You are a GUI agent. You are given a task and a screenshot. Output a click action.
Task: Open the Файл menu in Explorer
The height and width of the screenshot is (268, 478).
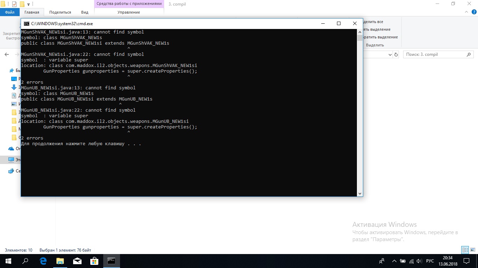(x=10, y=12)
